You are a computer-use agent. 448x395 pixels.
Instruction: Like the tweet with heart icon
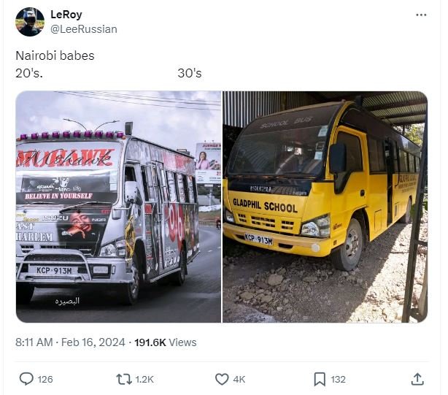coord(222,379)
